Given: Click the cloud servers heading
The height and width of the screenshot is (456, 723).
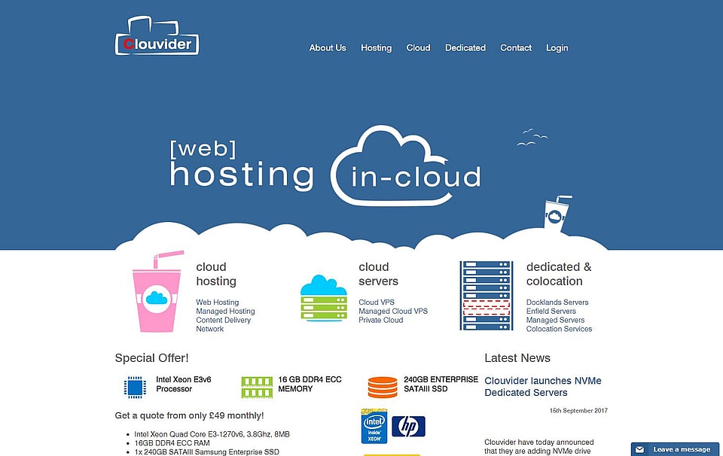Looking at the screenshot, I should click(378, 274).
